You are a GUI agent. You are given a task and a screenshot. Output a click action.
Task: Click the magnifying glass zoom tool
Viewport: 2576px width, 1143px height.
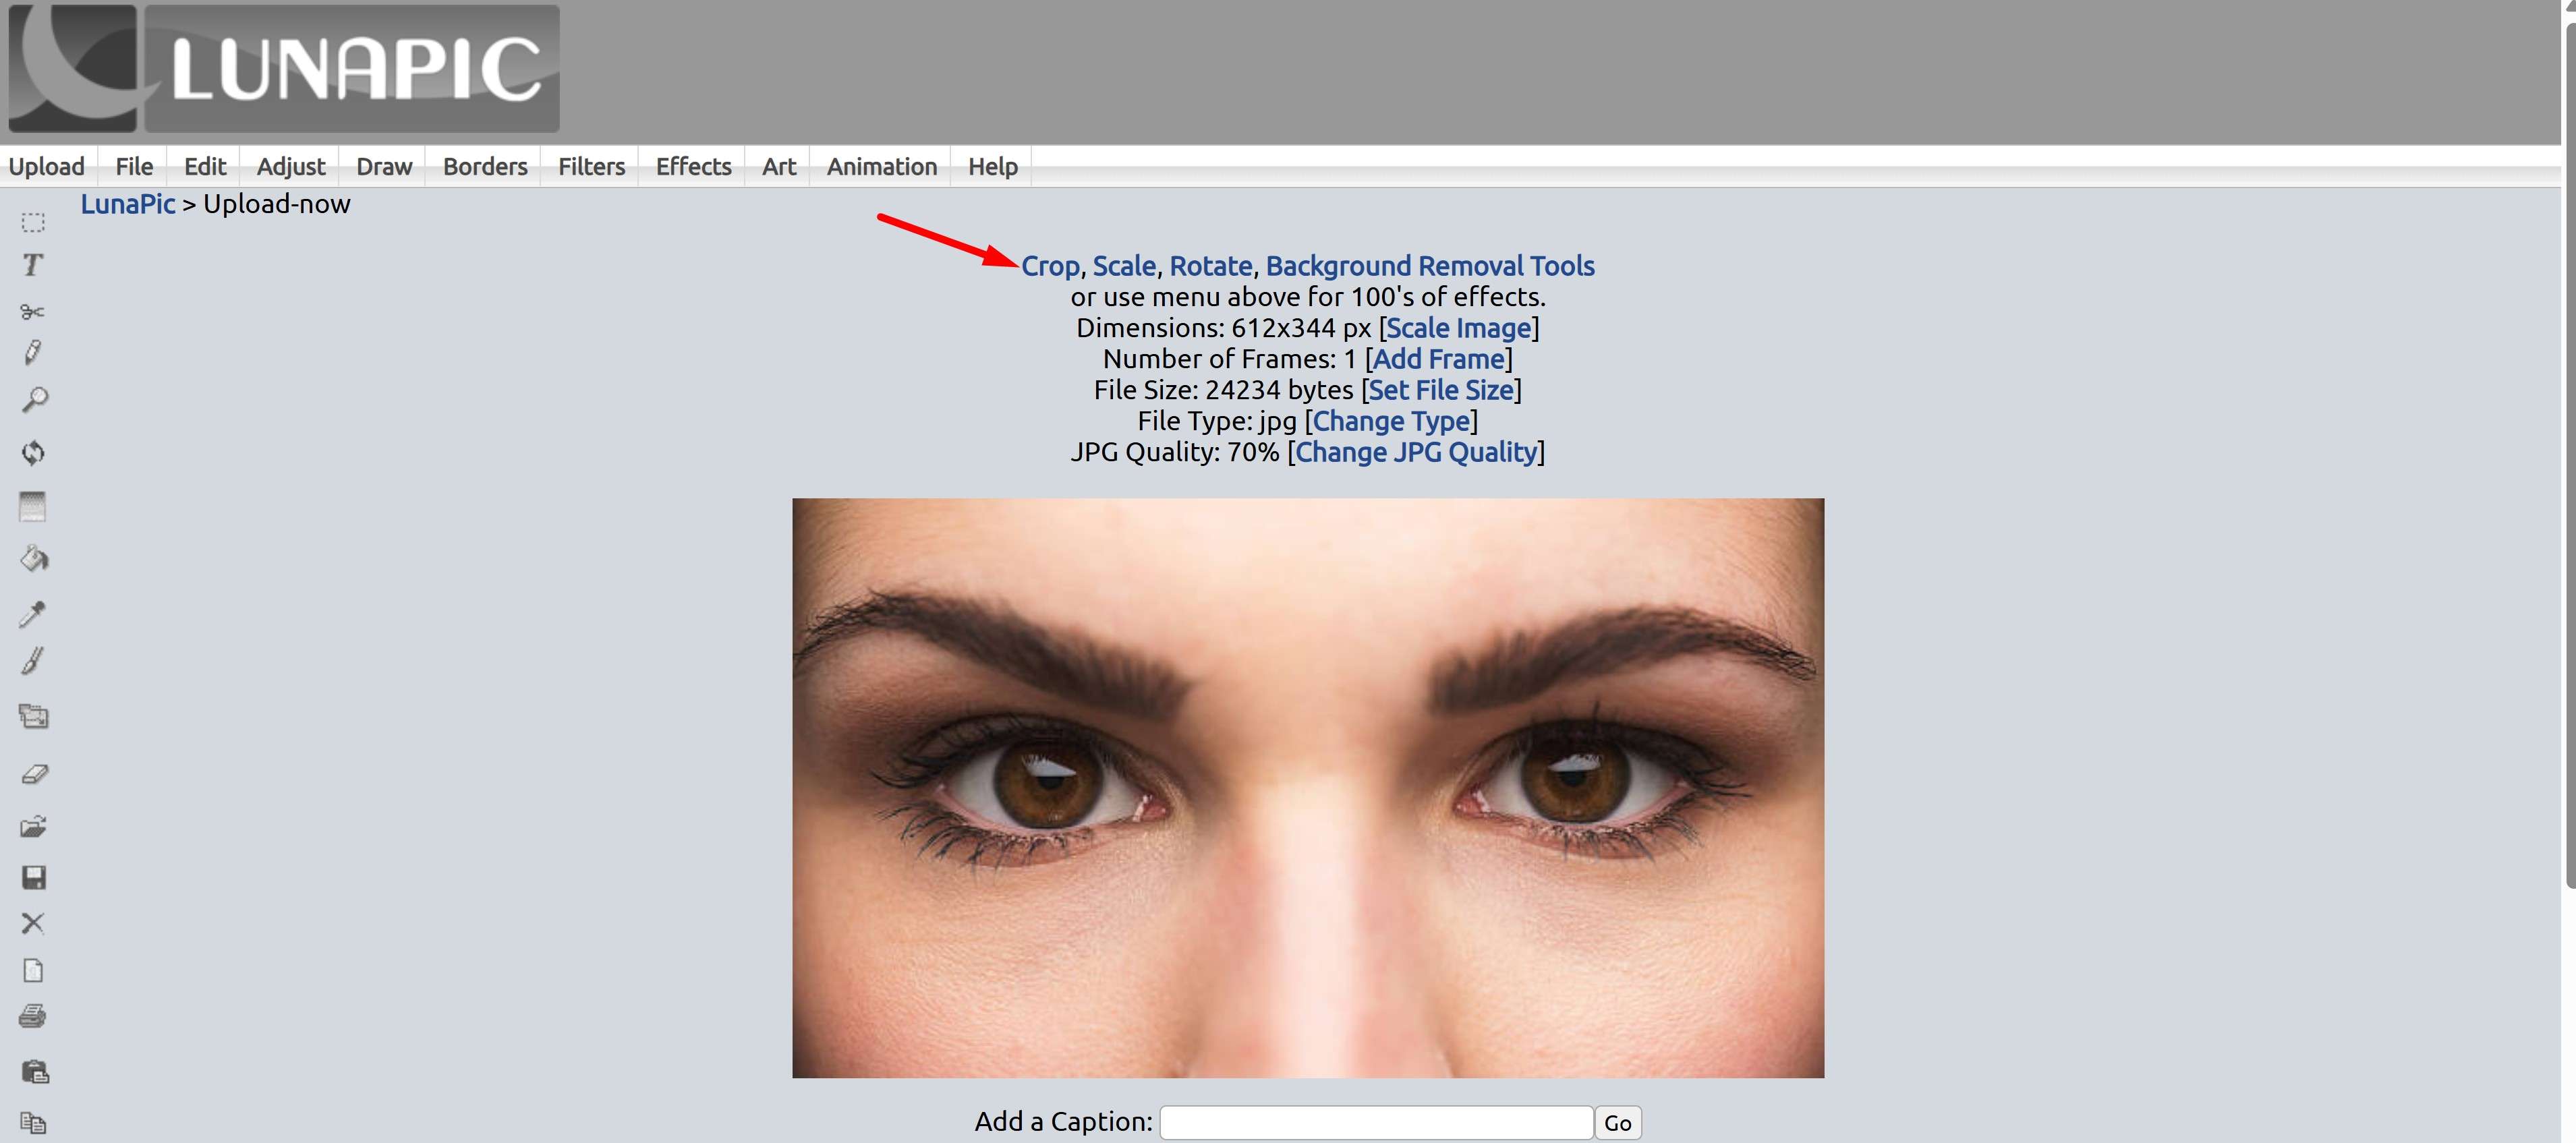pos(34,400)
